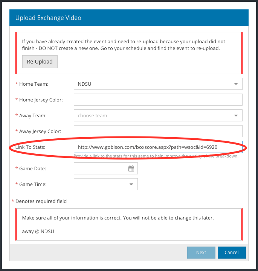
Task: Click the Home Team label
Action: [x=34, y=84]
